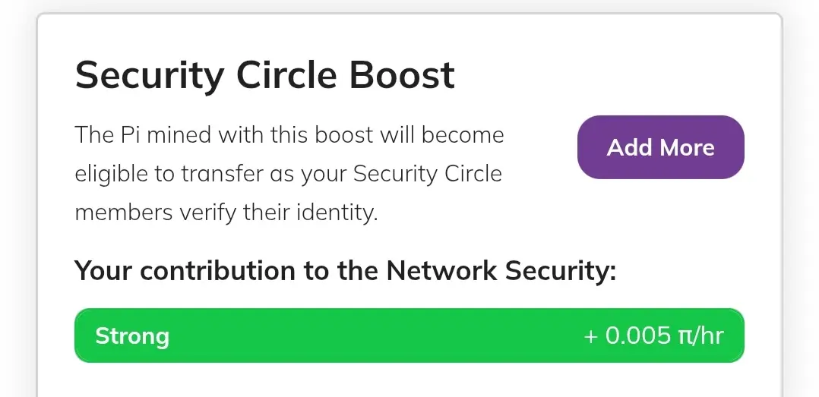Click the line eligible to transfer as your
Image resolution: width=819 pixels, height=397 pixels.
289,175
